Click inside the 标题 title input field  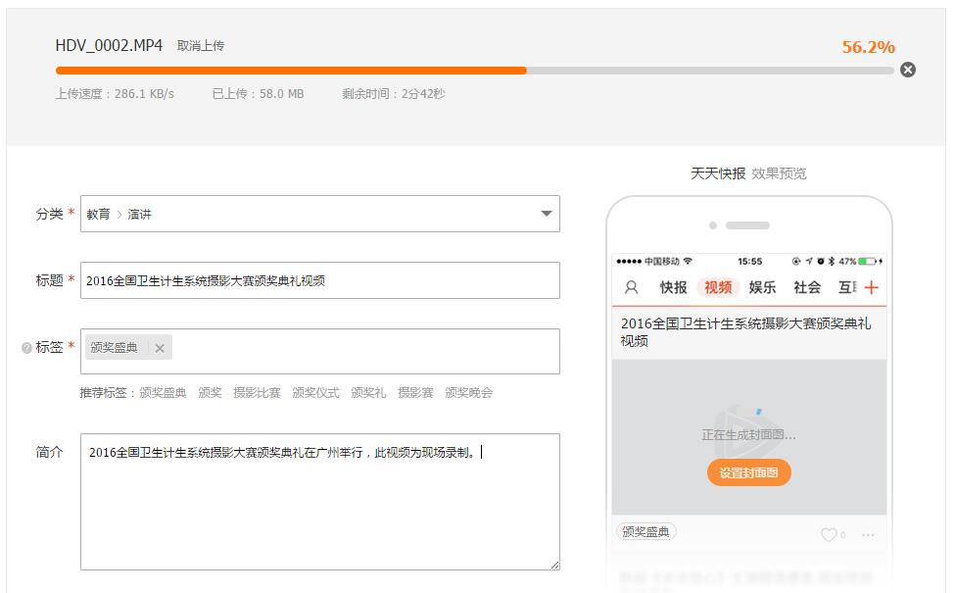319,280
